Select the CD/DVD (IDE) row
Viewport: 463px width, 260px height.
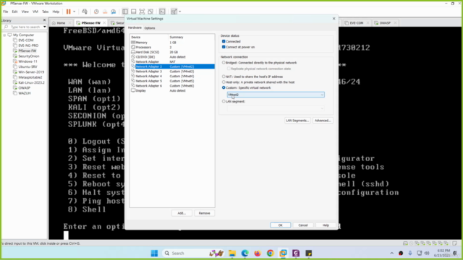172,57
